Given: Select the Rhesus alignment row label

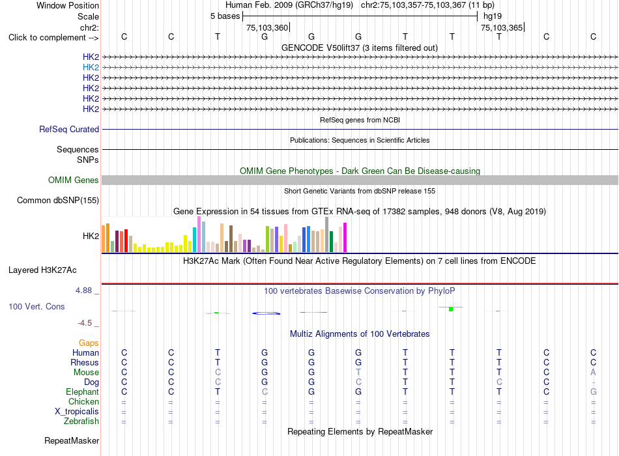Looking at the screenshot, I should (x=85, y=362).
